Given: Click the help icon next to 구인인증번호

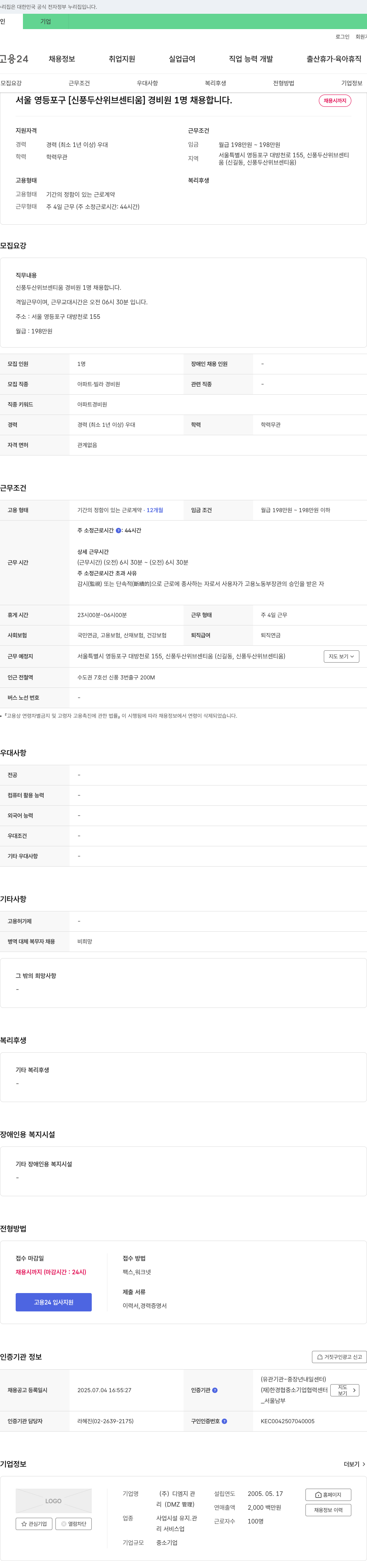Looking at the screenshot, I should 225,1421.
